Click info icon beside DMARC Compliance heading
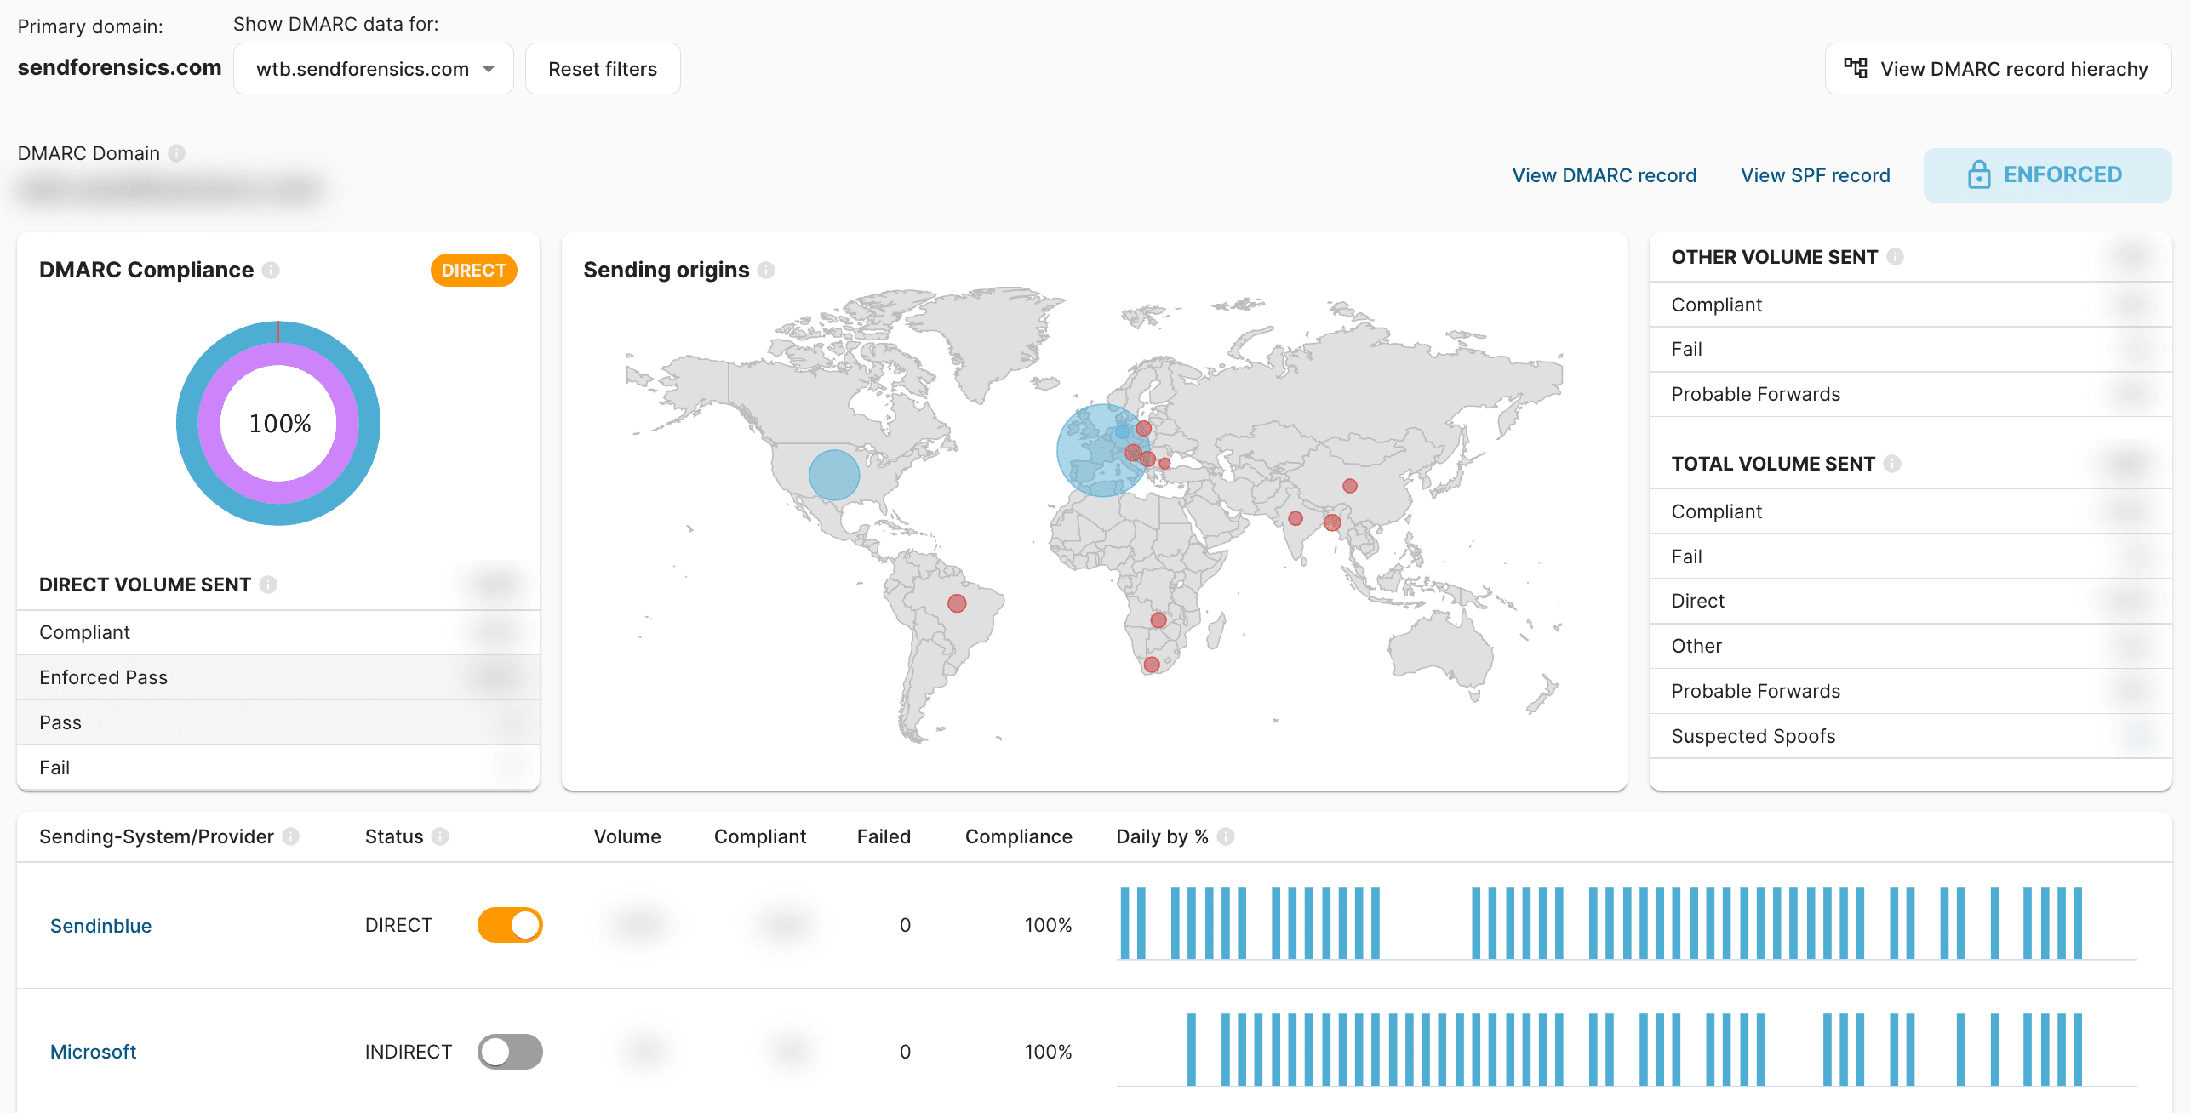This screenshot has width=2191, height=1113. coord(271,271)
